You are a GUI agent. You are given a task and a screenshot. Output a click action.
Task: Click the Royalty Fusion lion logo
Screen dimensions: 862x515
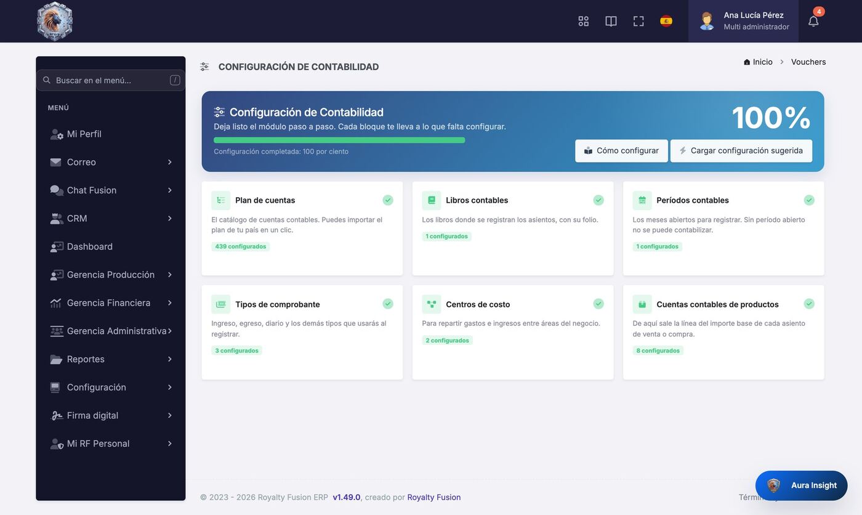pos(55,22)
